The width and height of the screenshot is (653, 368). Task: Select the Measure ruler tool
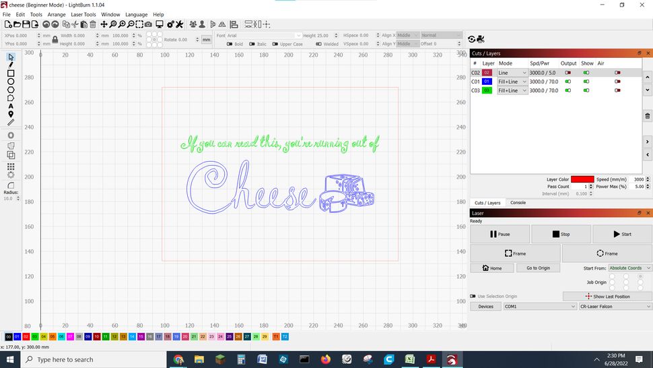point(11,123)
